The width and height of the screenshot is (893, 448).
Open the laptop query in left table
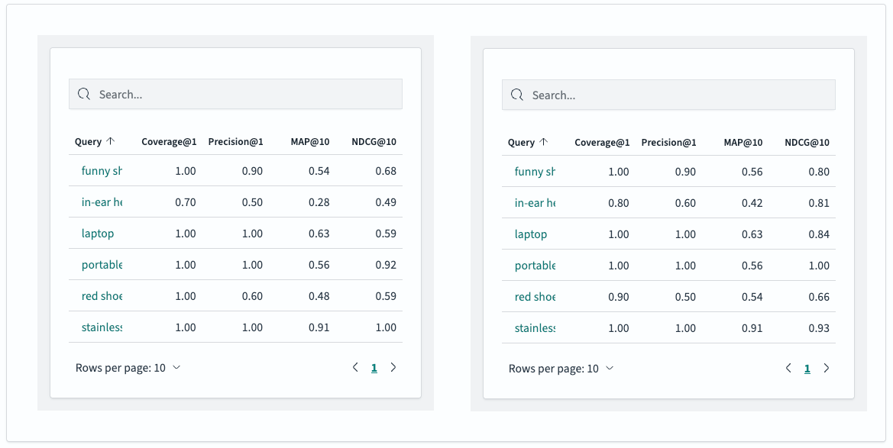tap(97, 234)
